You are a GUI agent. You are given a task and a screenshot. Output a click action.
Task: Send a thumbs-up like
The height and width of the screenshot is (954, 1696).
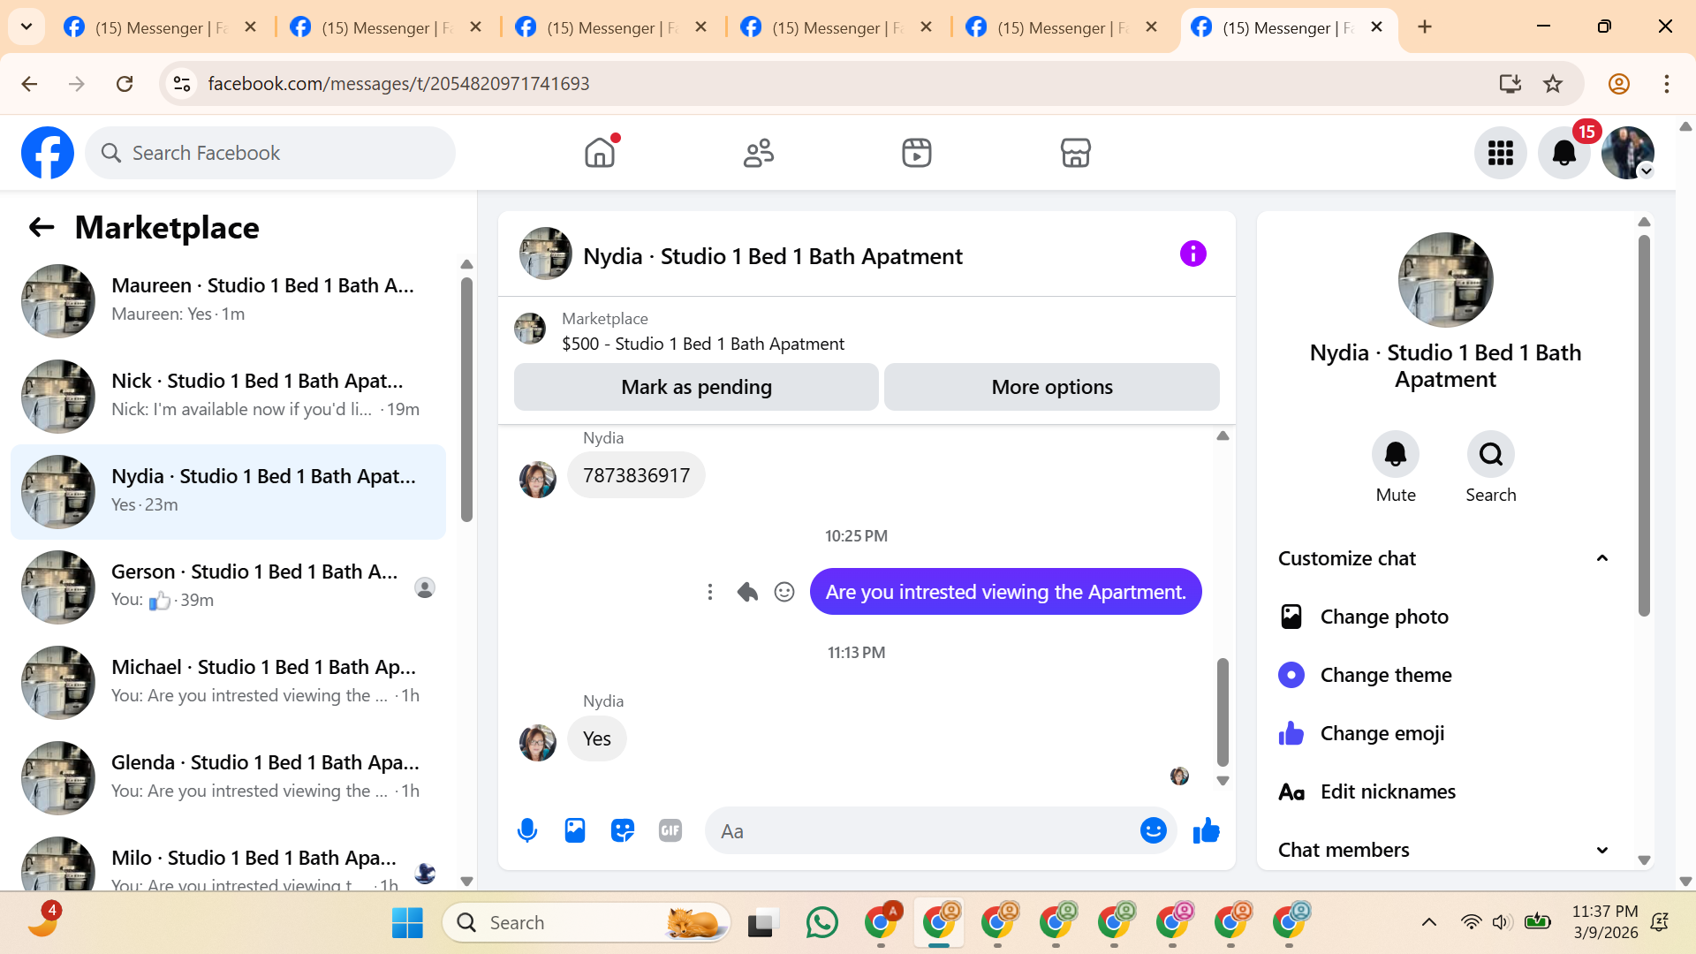pyautogui.click(x=1207, y=830)
